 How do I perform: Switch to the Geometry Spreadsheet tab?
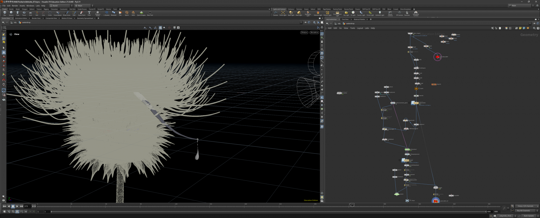[85, 18]
